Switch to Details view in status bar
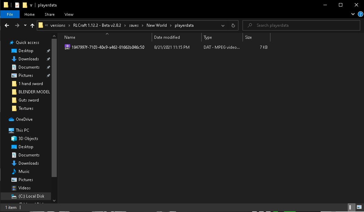 click(352, 208)
